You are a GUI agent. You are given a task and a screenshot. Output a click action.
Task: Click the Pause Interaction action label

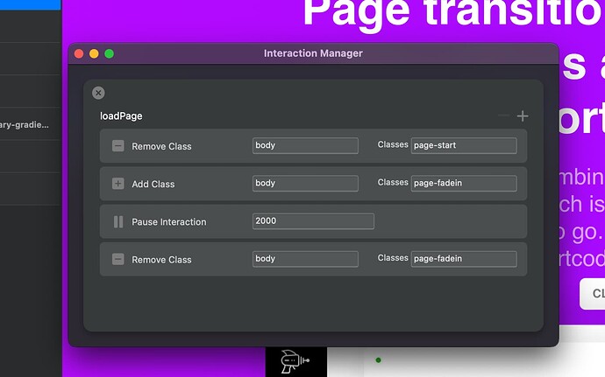(x=169, y=222)
